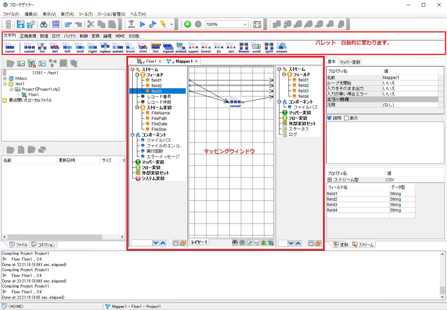Collapse the test1 folder node
Screen dimensions: 447x310
tap(5, 84)
